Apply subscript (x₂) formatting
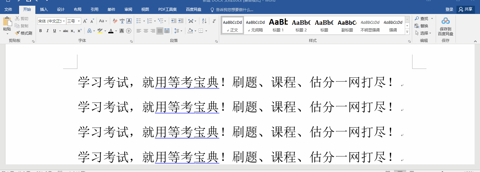The height and width of the screenshot is (172, 480). click(x=73, y=31)
